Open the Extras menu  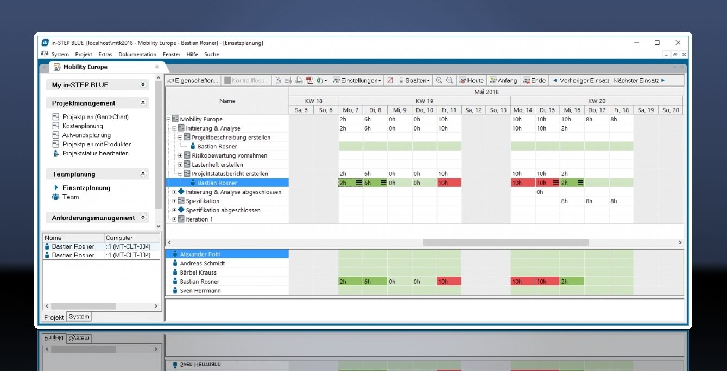click(105, 54)
